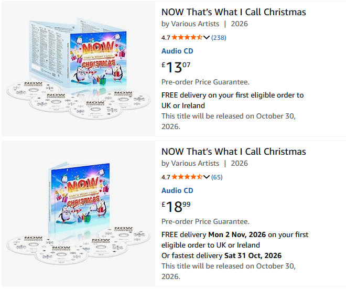Click the star rating icons beside the 238 reviews
The width and height of the screenshot is (346, 289).
[x=187, y=37]
